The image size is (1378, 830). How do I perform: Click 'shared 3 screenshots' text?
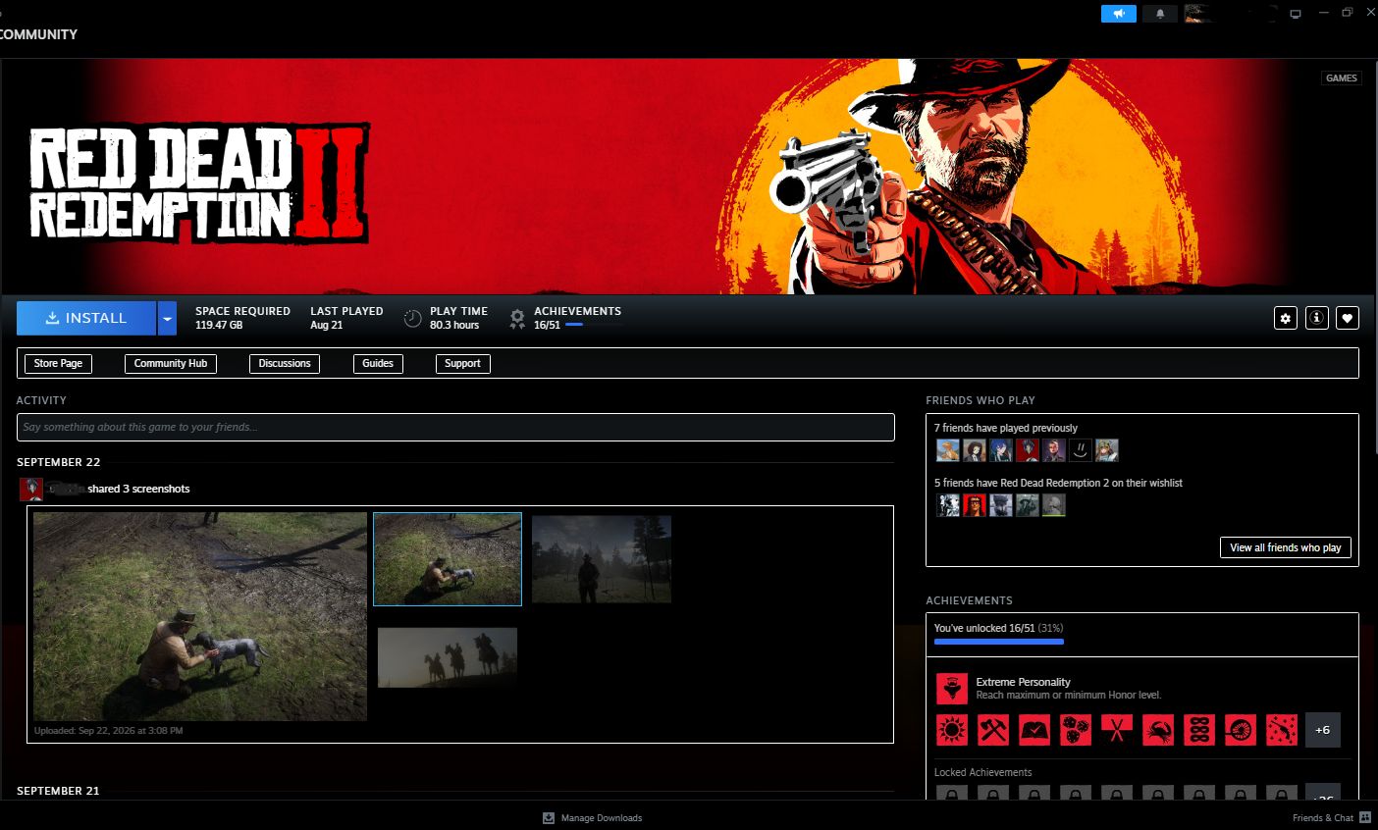tap(138, 489)
